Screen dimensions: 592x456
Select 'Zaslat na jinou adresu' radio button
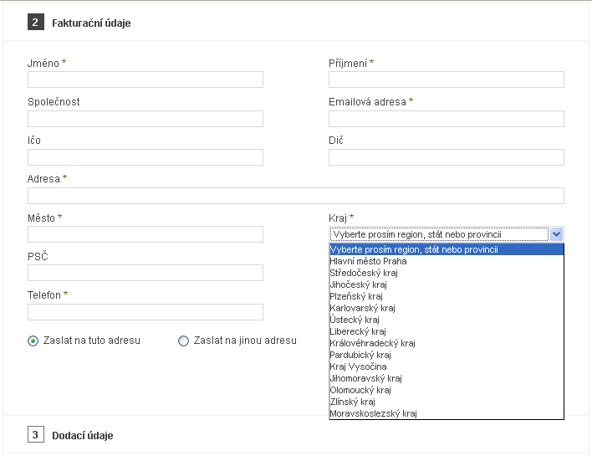pos(184,341)
